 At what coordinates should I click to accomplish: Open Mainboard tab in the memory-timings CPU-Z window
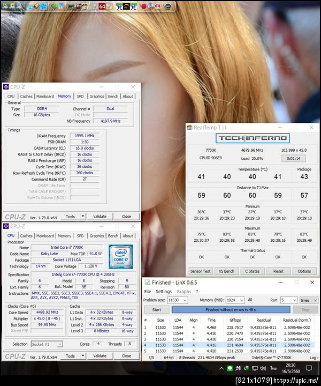point(45,96)
